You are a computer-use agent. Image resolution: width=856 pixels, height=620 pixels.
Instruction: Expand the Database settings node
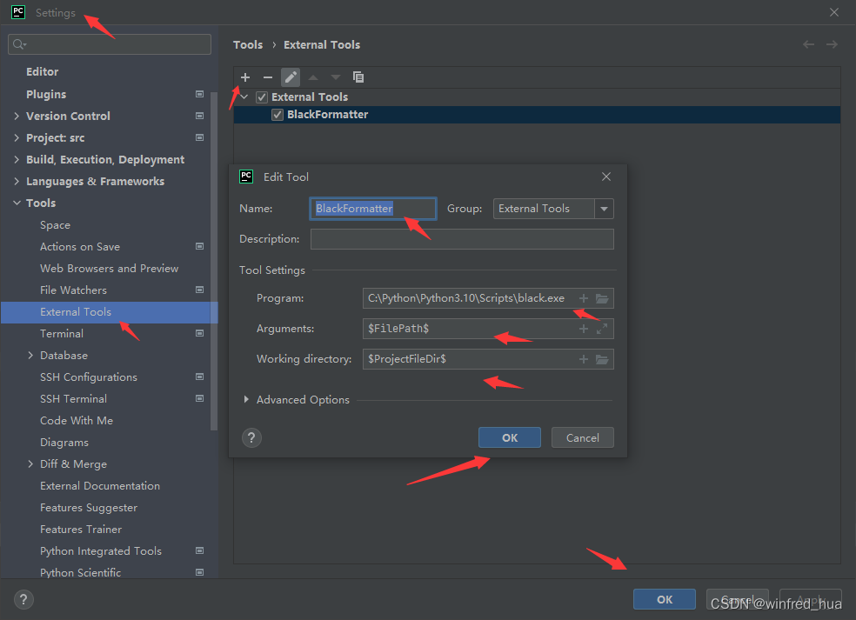30,356
